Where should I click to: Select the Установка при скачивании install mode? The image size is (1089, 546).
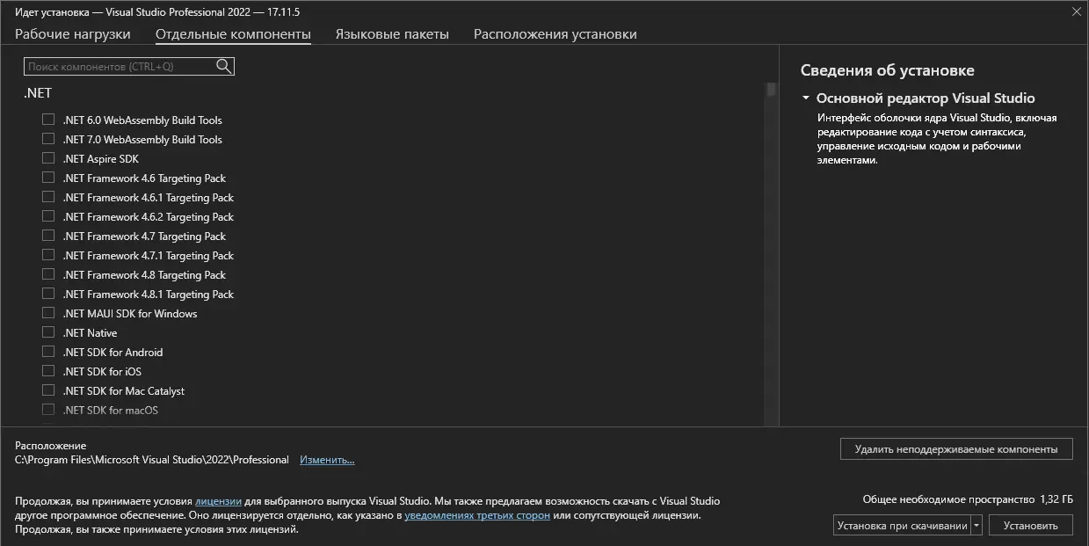tap(902, 526)
